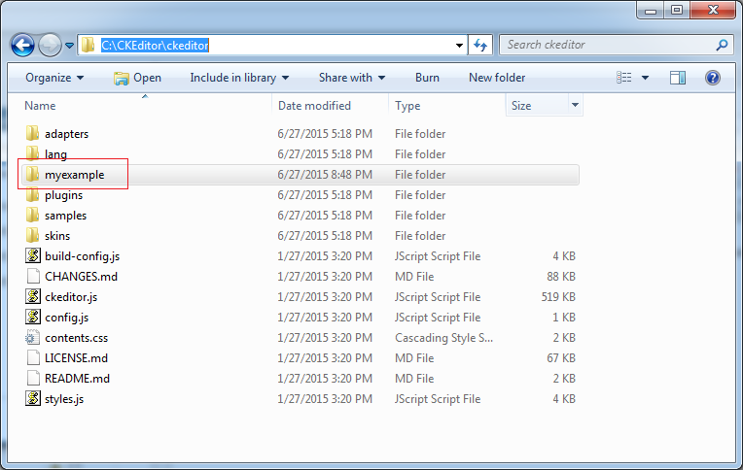Select the C:\CKEditor\ckeditor address path
This screenshot has height=470, width=743.
click(x=155, y=45)
